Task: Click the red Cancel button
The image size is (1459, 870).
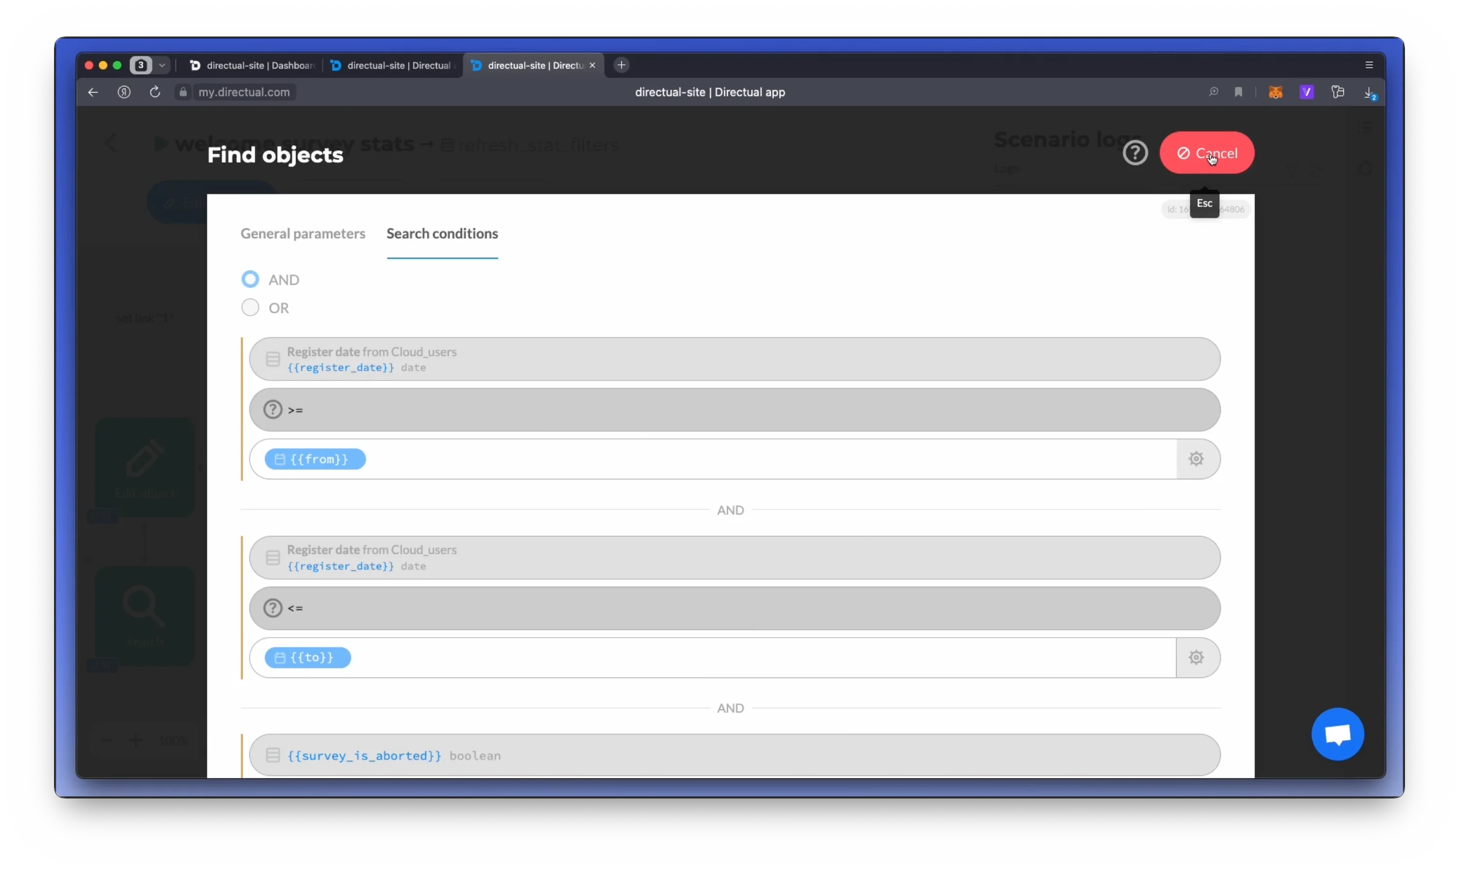Action: pyautogui.click(x=1207, y=153)
